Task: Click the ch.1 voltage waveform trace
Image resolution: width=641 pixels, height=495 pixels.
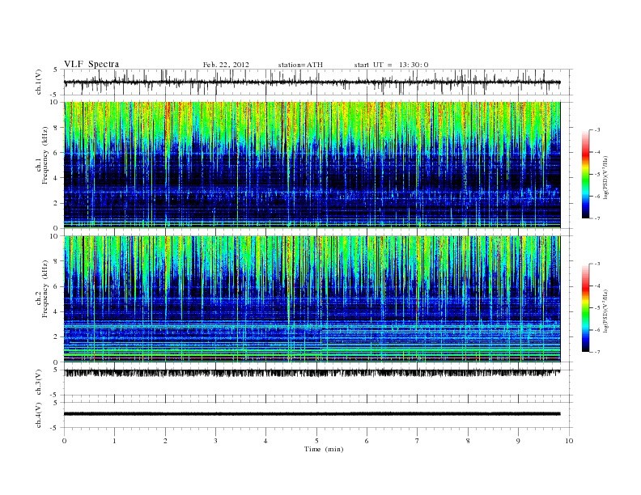Action: pos(312,82)
